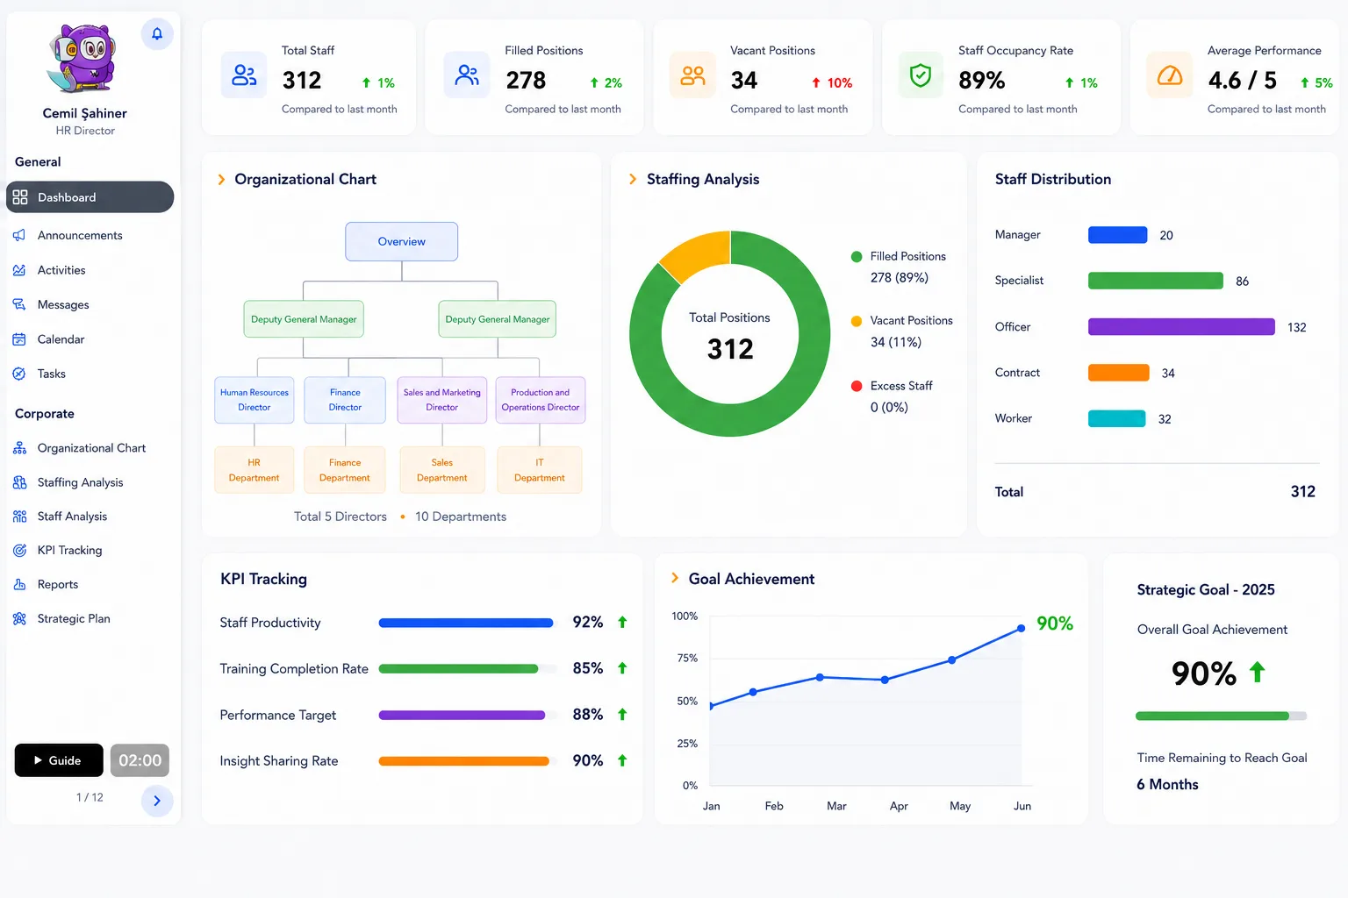
Task: Click the 02:00 timer button
Action: coord(140,760)
